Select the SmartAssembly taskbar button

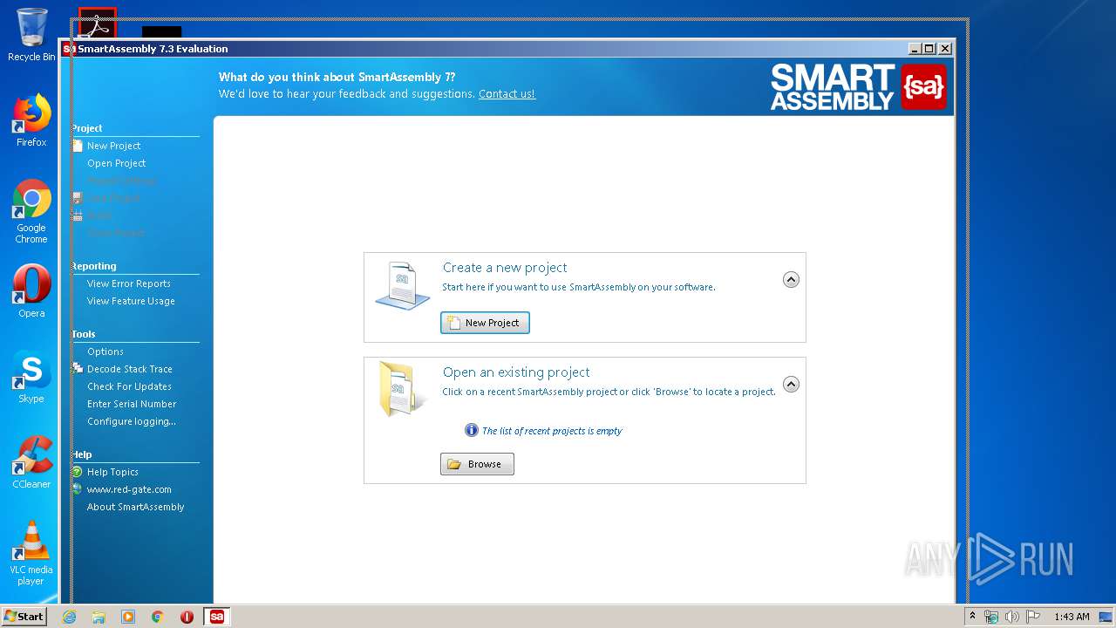(217, 617)
